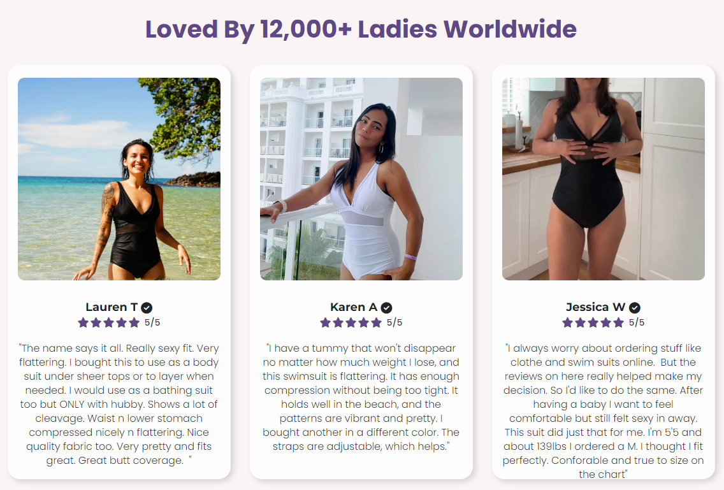Click Lauren T's review text
Viewport: 724px width, 490px height.
pos(119,404)
